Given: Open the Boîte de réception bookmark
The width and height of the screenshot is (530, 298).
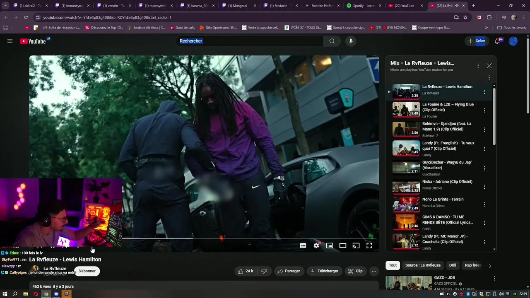Looking at the screenshot, I should 60,27.
